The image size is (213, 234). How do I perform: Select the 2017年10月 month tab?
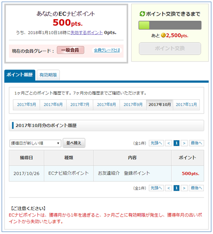coord(160,104)
